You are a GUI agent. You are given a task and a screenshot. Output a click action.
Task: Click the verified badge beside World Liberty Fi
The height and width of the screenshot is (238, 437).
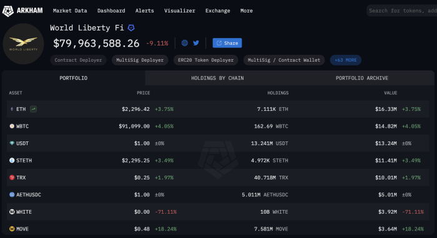tap(131, 28)
